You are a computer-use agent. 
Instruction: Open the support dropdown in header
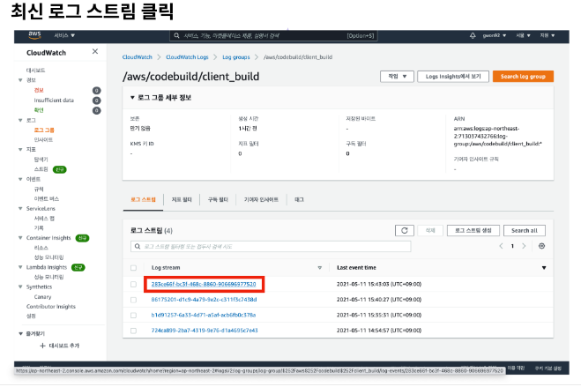click(547, 35)
